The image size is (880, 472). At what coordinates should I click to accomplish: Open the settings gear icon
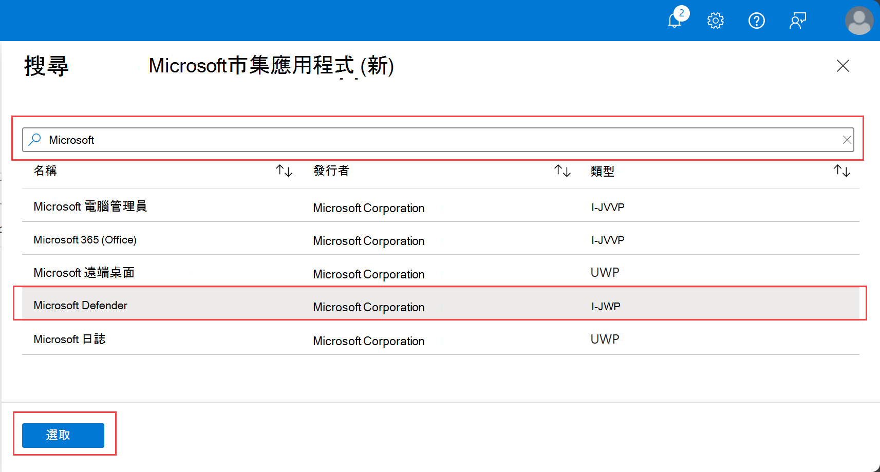[x=716, y=21]
